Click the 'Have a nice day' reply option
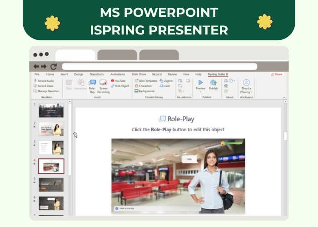The image size is (318, 227). pos(157,208)
